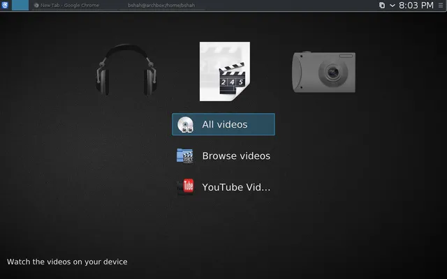Select the Browse videos text label
The height and width of the screenshot is (279, 447).
click(236, 156)
